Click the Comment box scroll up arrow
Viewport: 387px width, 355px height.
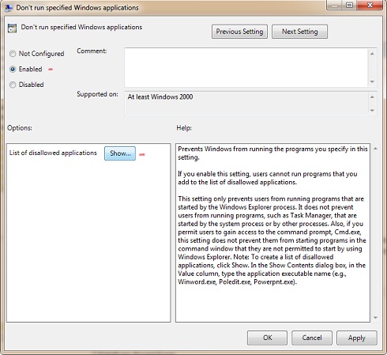pyautogui.click(x=372, y=54)
